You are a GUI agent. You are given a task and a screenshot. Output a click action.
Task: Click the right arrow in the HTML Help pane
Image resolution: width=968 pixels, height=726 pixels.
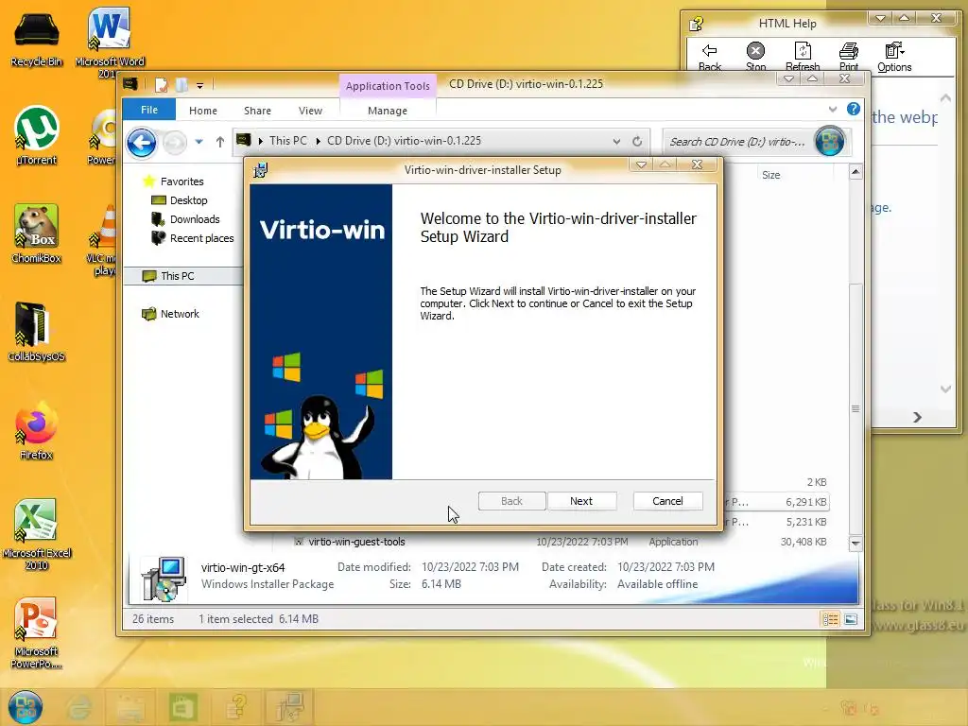tap(917, 417)
